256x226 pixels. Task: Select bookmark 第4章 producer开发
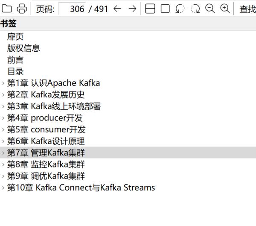(45, 118)
